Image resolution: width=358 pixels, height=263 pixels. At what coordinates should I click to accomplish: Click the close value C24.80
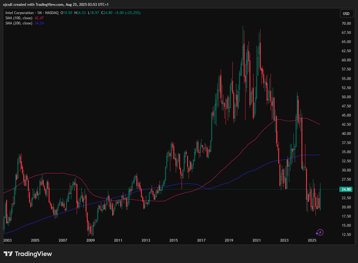[107, 13]
